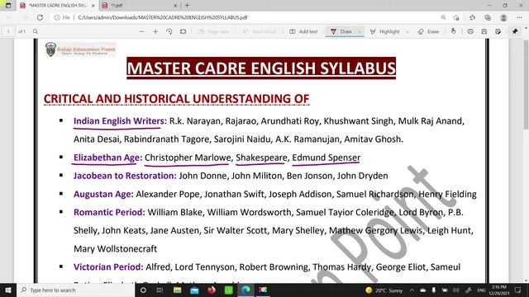Save the PDF as a copy
Image resolution: width=529 pixels, height=297 pixels.
click(498, 31)
